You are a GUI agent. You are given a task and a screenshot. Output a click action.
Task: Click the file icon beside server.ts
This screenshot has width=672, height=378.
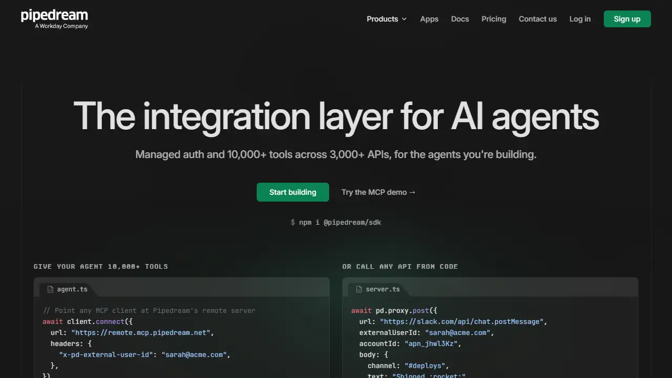coord(359,289)
